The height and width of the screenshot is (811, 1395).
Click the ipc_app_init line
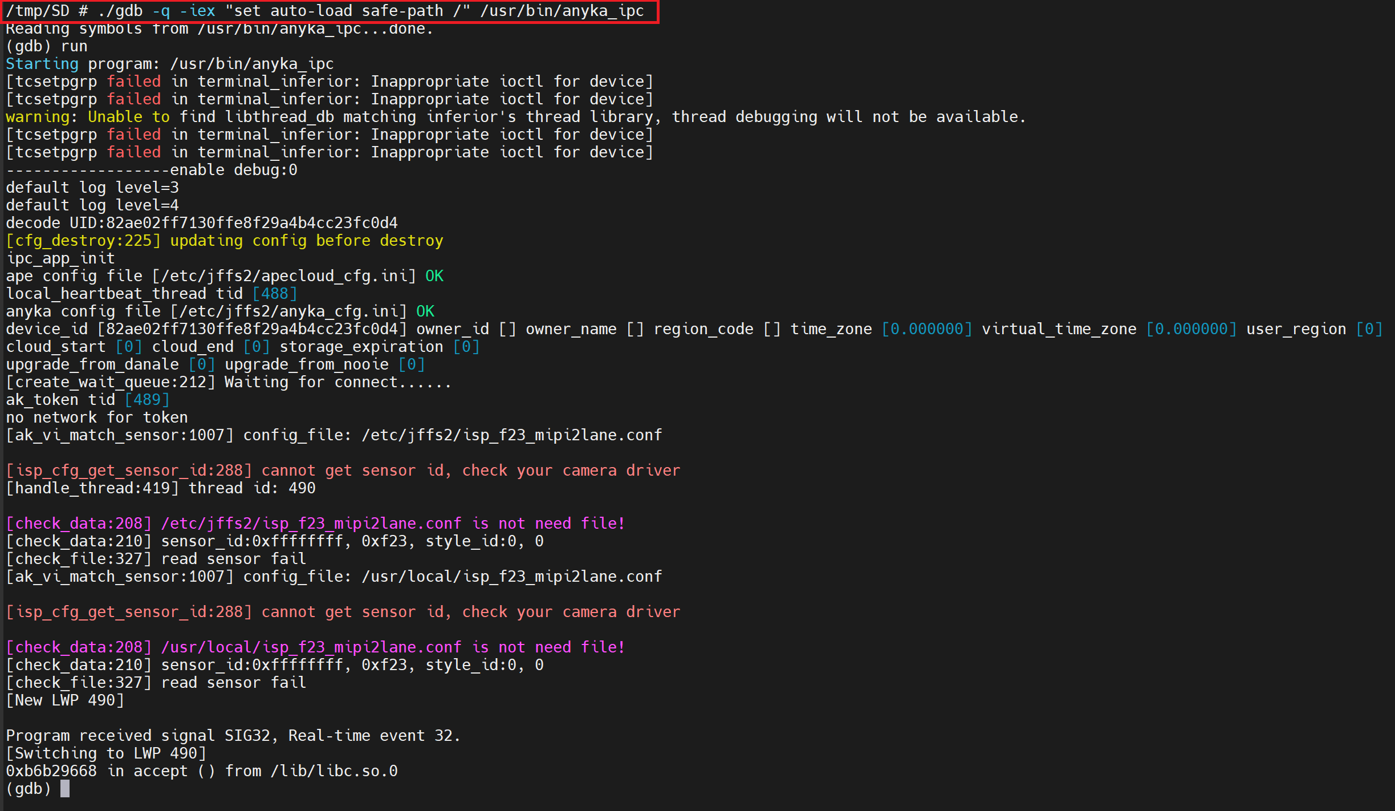60,258
